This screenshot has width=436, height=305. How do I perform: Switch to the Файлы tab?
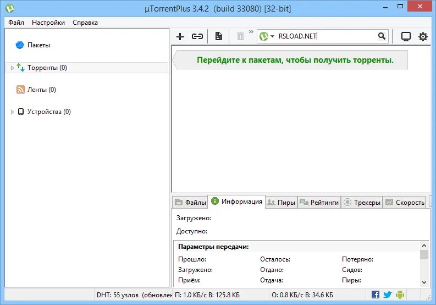190,203
